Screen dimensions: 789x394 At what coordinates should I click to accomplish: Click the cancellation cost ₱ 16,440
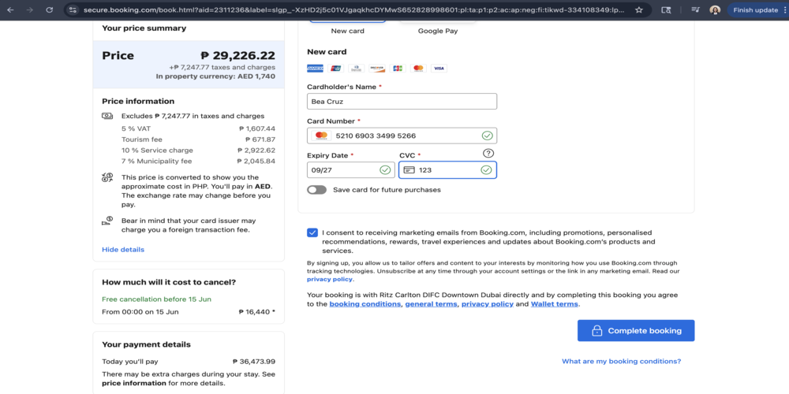256,311
